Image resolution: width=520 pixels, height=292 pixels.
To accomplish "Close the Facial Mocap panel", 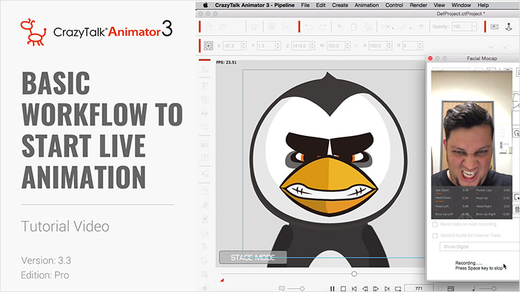I will tap(430, 58).
